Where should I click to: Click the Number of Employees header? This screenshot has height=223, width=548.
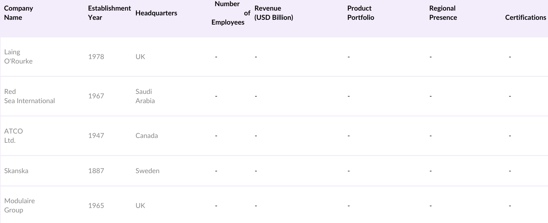228,13
